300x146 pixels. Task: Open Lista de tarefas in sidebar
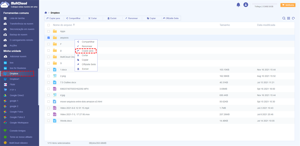pos(17,18)
